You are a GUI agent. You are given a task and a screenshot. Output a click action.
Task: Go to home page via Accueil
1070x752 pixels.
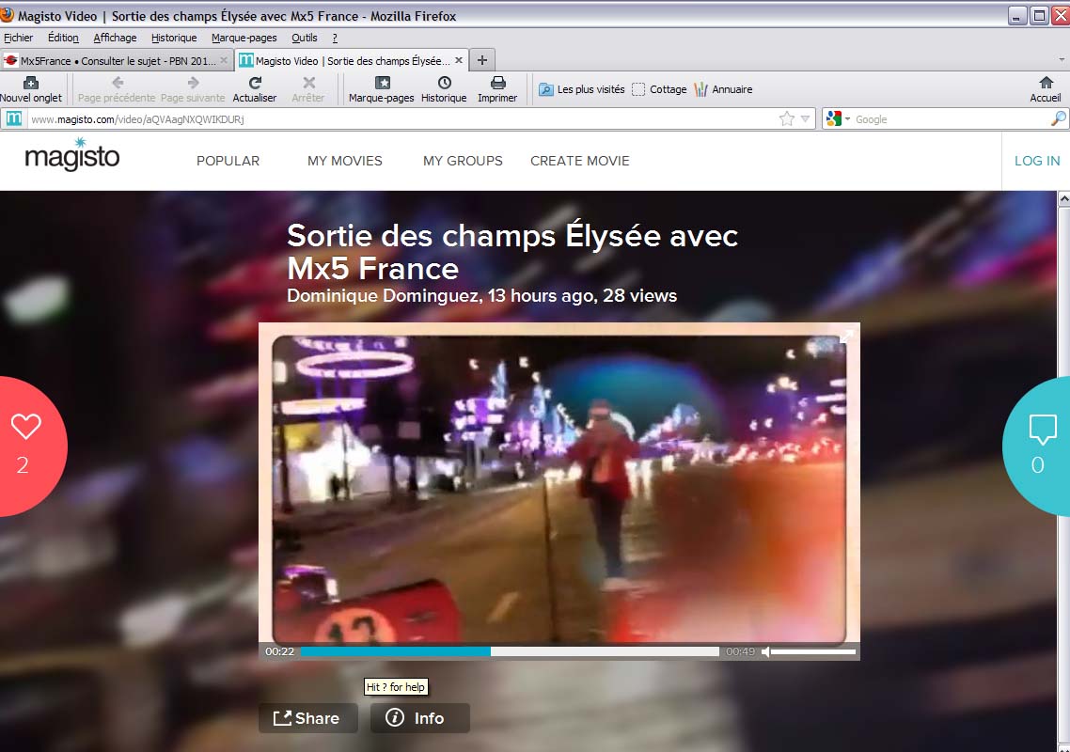pos(1046,89)
